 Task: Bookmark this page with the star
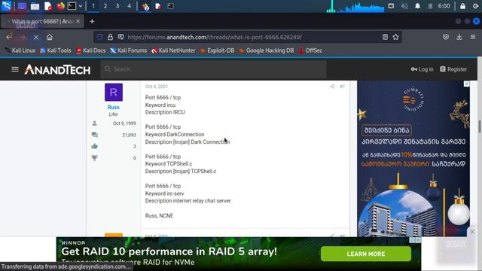coord(395,37)
